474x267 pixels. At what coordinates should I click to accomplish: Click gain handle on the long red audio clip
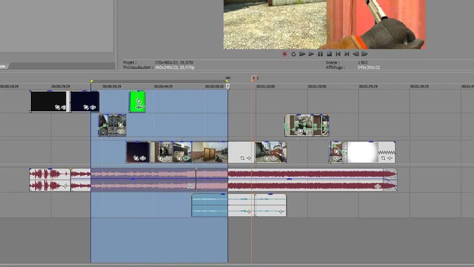tap(289, 179)
